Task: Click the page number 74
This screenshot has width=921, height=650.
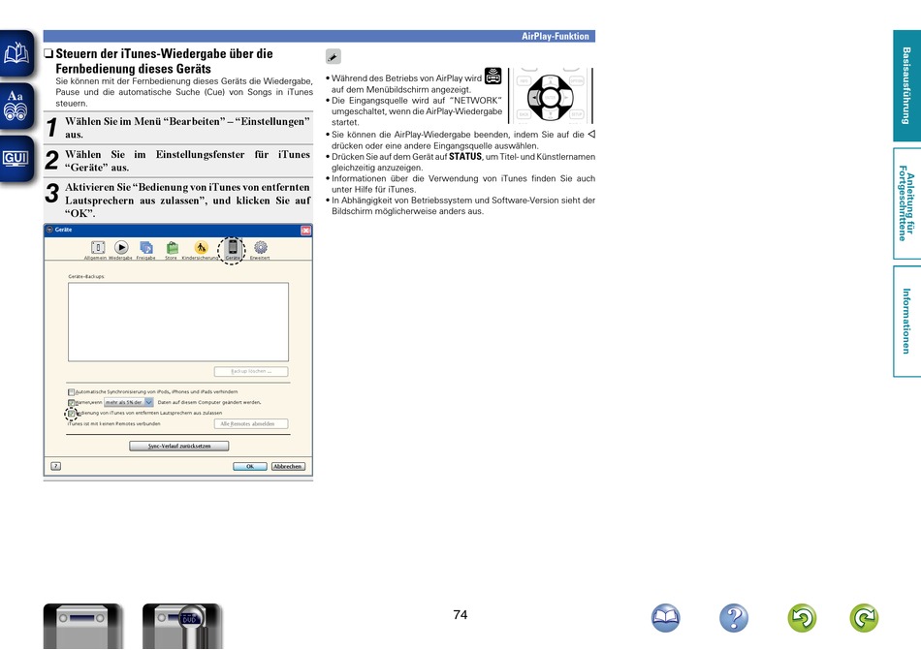Action: 460,615
